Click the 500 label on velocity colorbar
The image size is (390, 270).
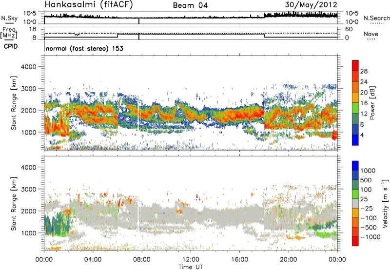click(x=366, y=180)
